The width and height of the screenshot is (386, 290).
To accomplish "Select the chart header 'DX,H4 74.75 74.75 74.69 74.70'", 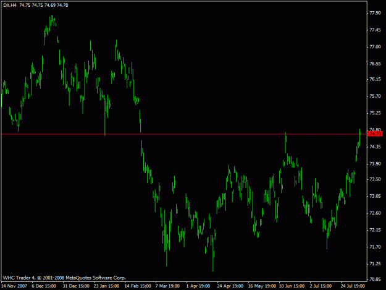I will [x=36, y=5].
